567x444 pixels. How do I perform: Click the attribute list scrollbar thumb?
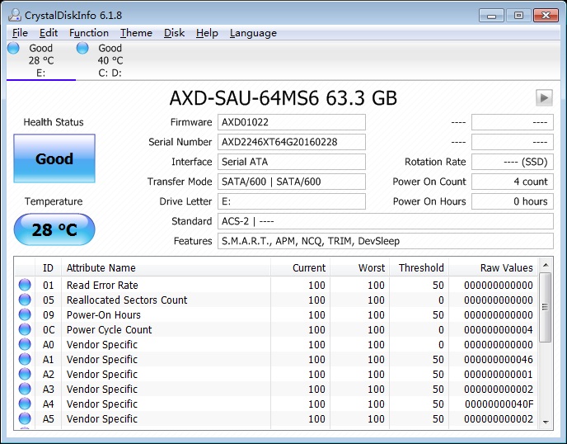546,307
